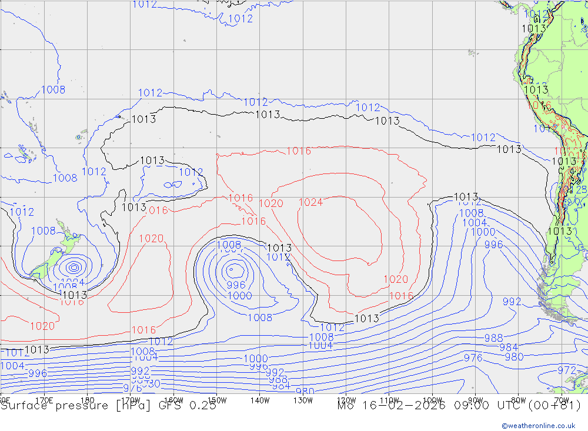Viewport: 588px width, 431px height.
Task: Select the "180" longitude axis label
Action: (88, 400)
